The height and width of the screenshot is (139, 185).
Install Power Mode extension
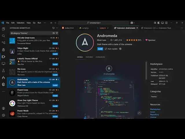point(55,116)
